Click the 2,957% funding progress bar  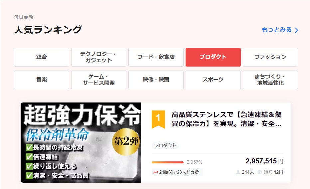point(168,162)
